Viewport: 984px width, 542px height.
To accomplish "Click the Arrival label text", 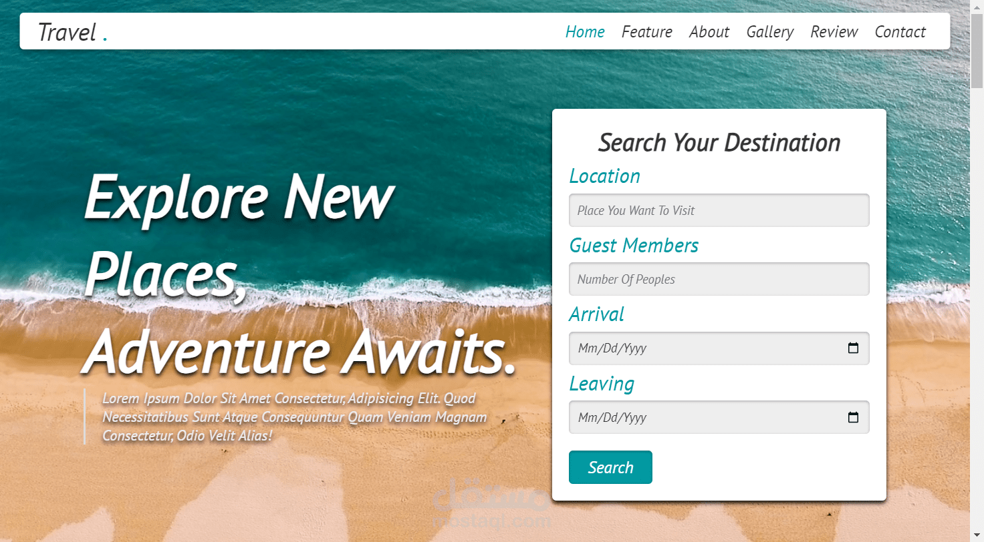I will tap(596, 314).
